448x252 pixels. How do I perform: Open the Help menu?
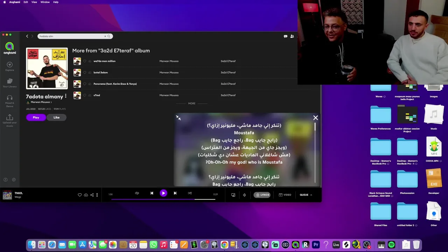[56, 2]
